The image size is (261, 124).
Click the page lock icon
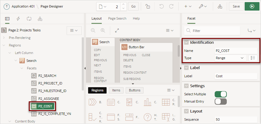pyautogui.click(x=148, y=6)
